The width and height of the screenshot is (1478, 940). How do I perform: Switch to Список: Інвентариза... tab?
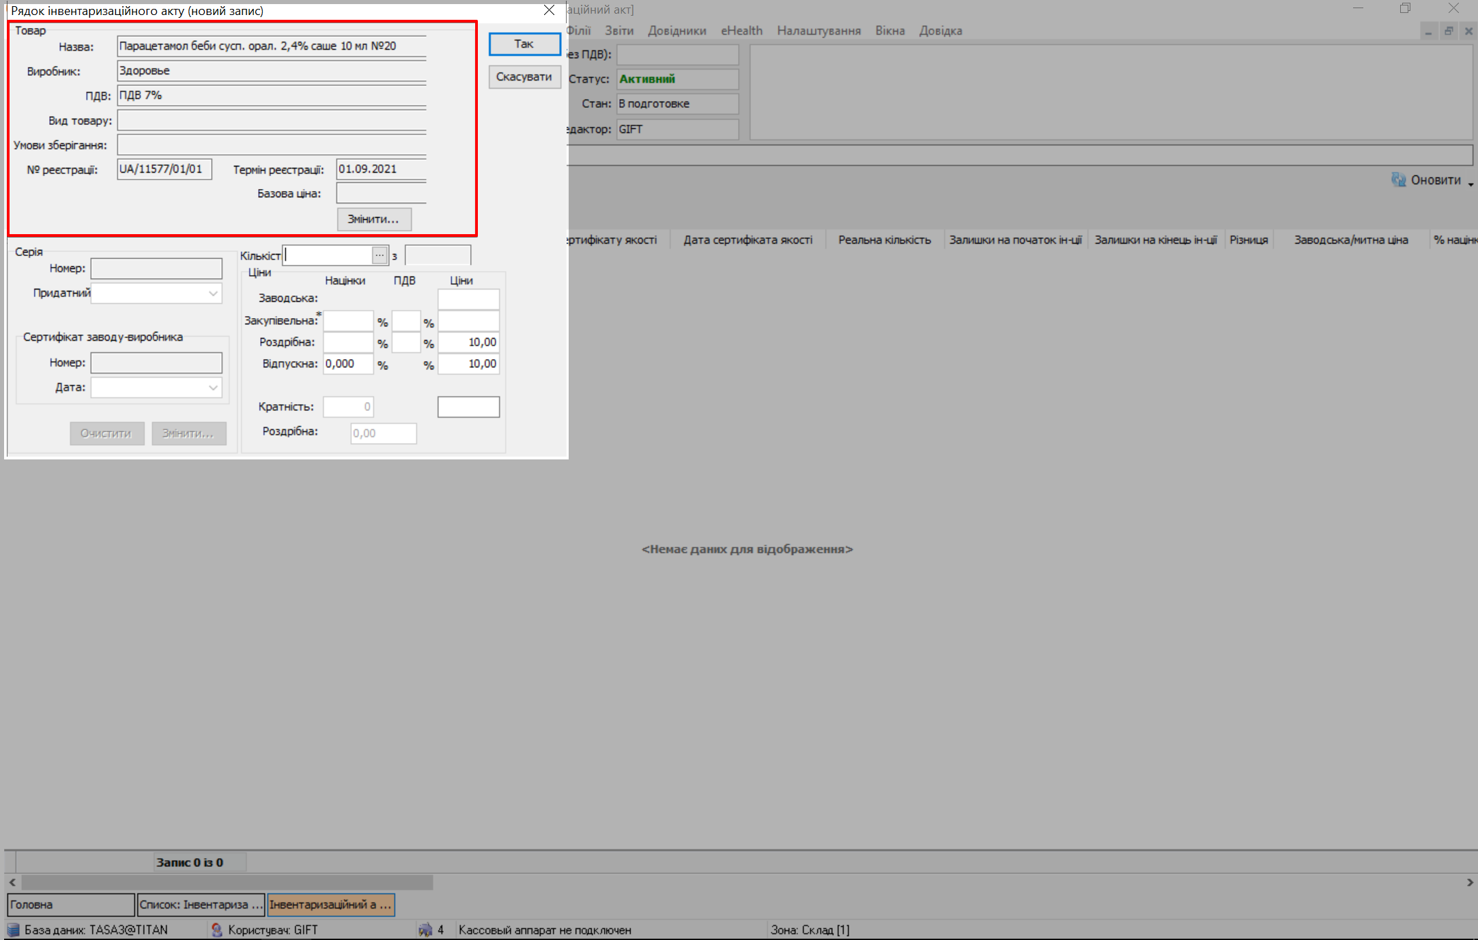point(201,905)
